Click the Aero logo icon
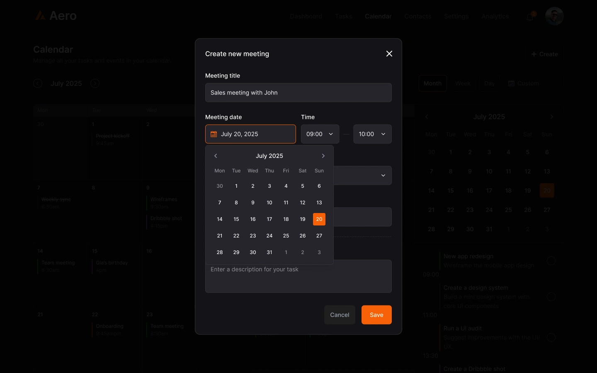The width and height of the screenshot is (597, 373). click(x=41, y=15)
